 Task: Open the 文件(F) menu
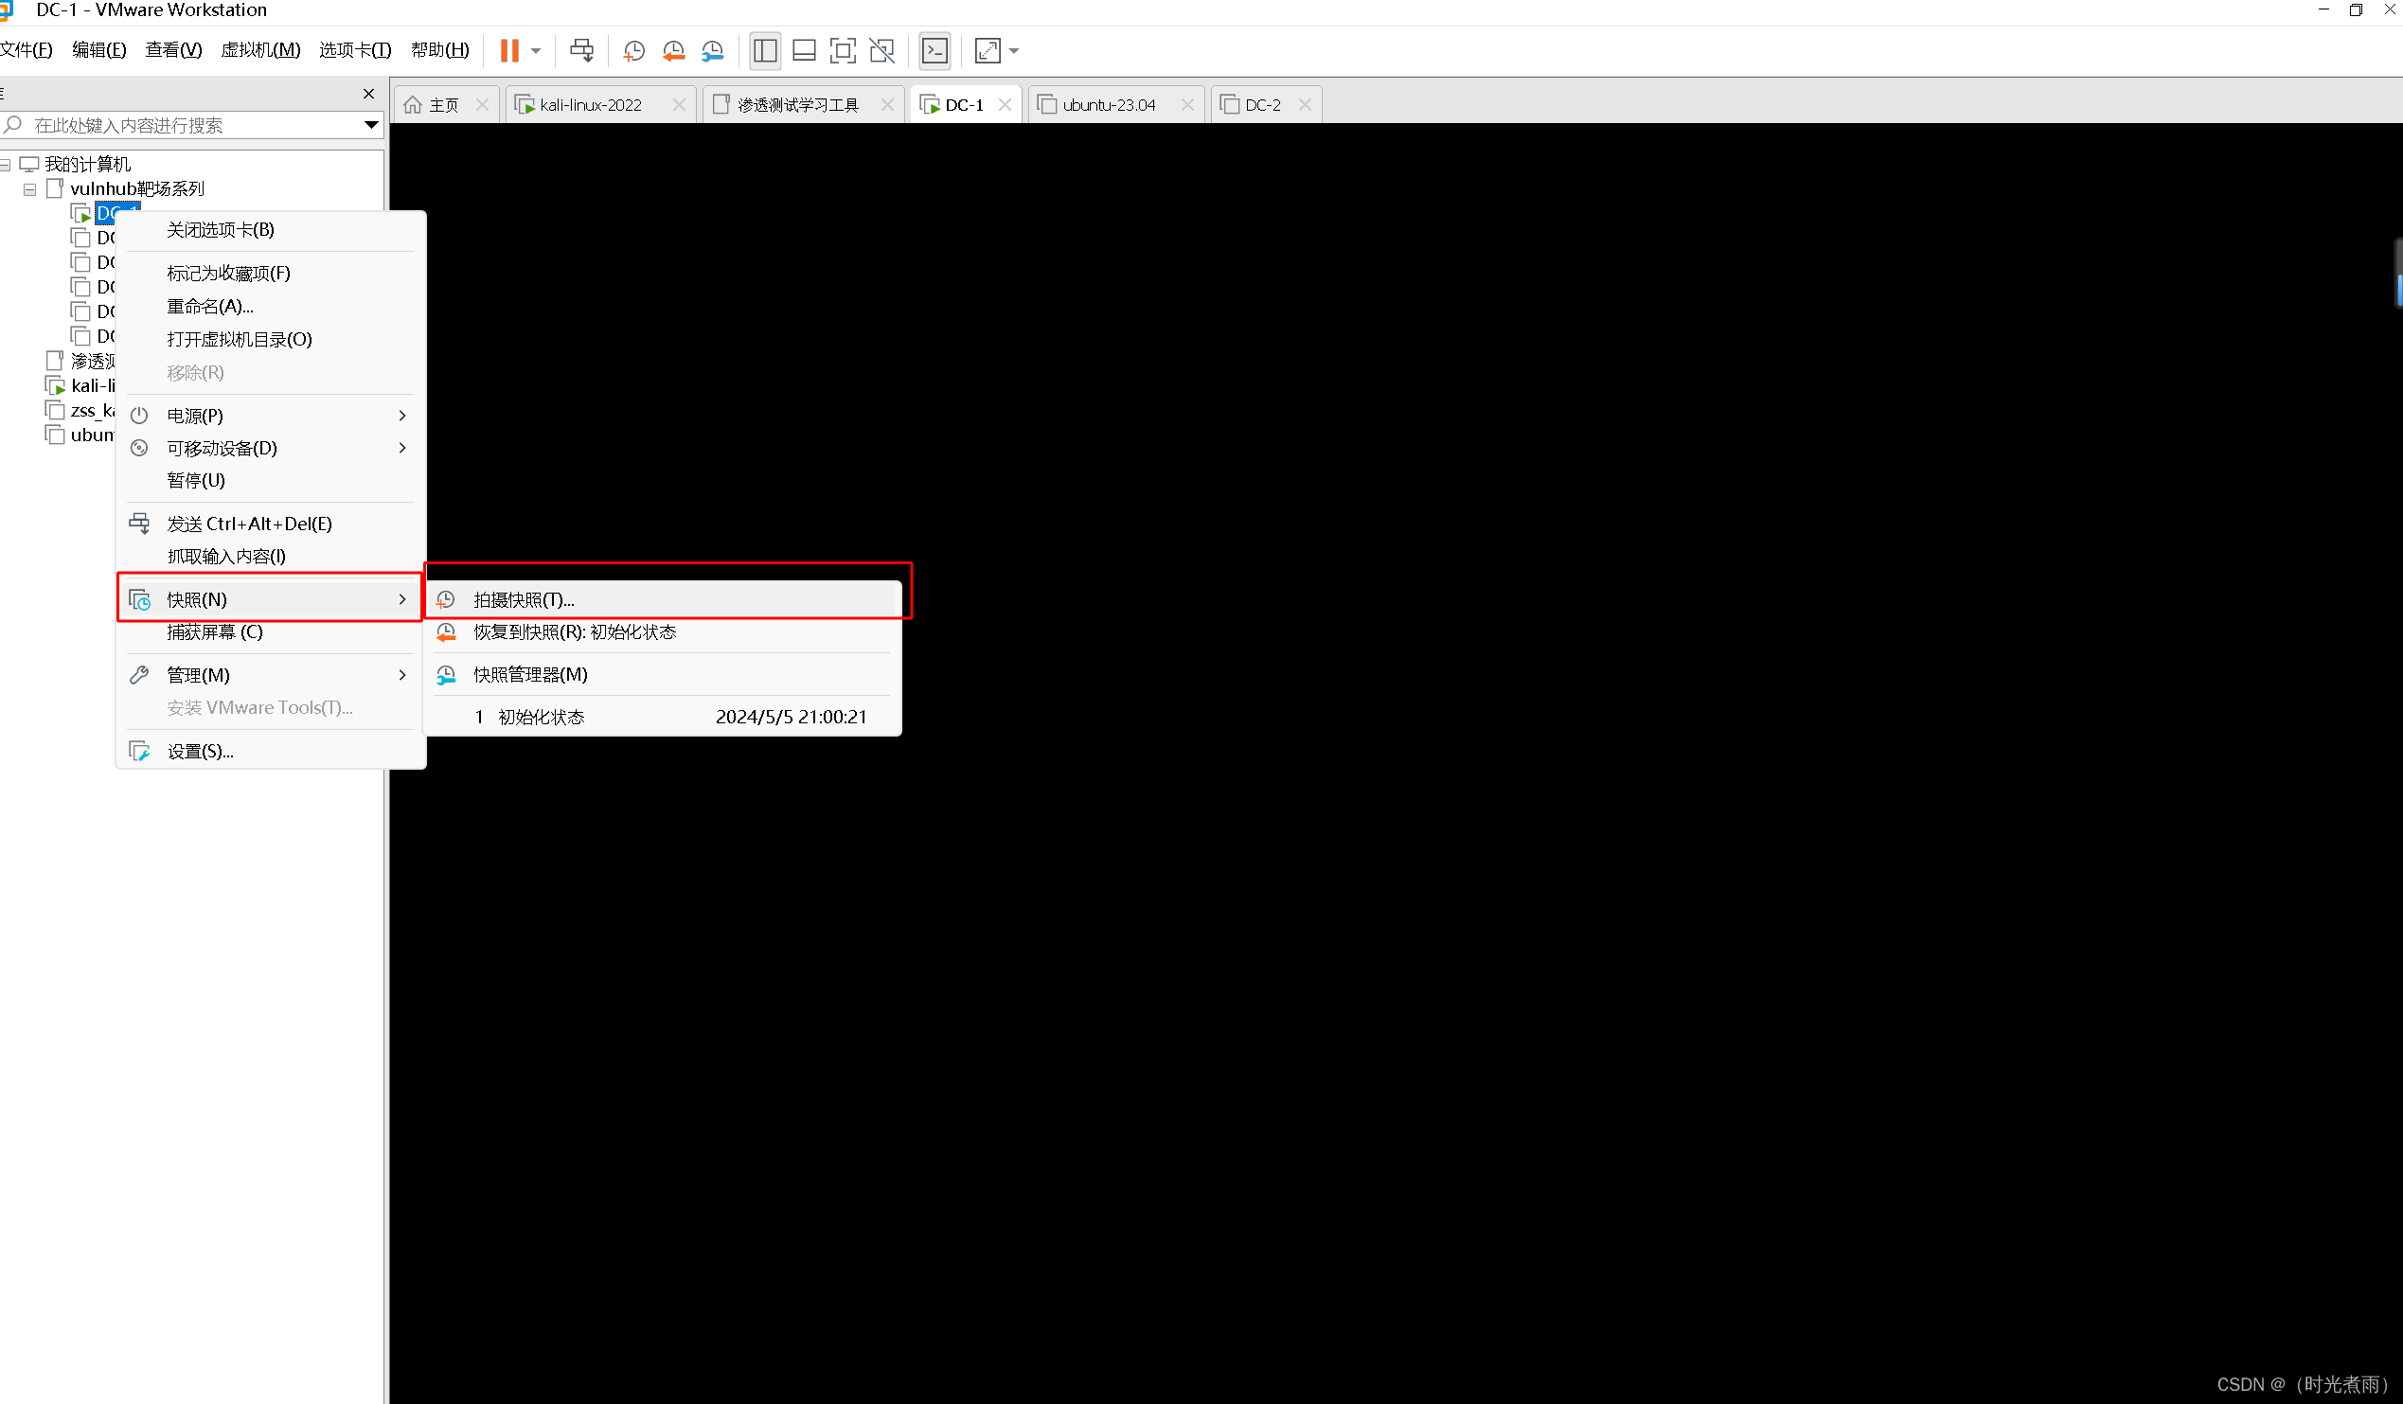(x=26, y=49)
